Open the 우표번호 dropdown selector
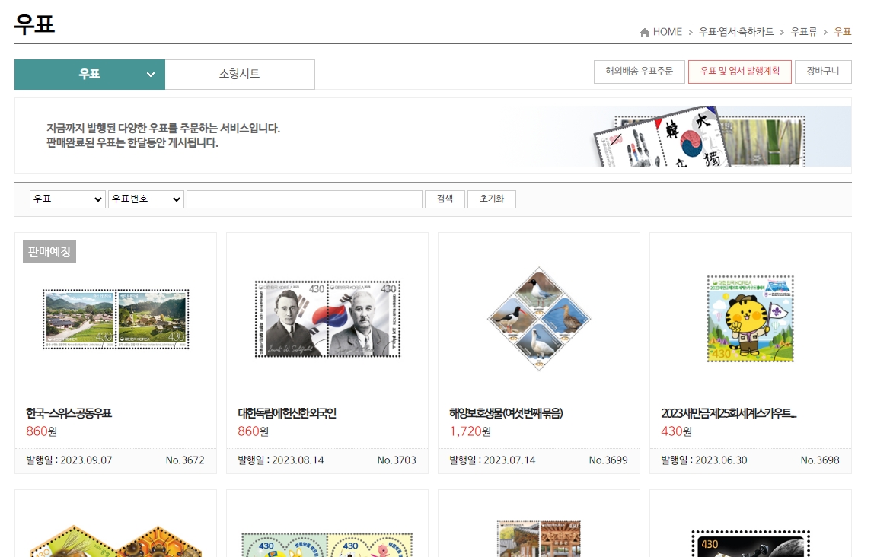Viewport: 874px width, 557px height. click(x=145, y=199)
